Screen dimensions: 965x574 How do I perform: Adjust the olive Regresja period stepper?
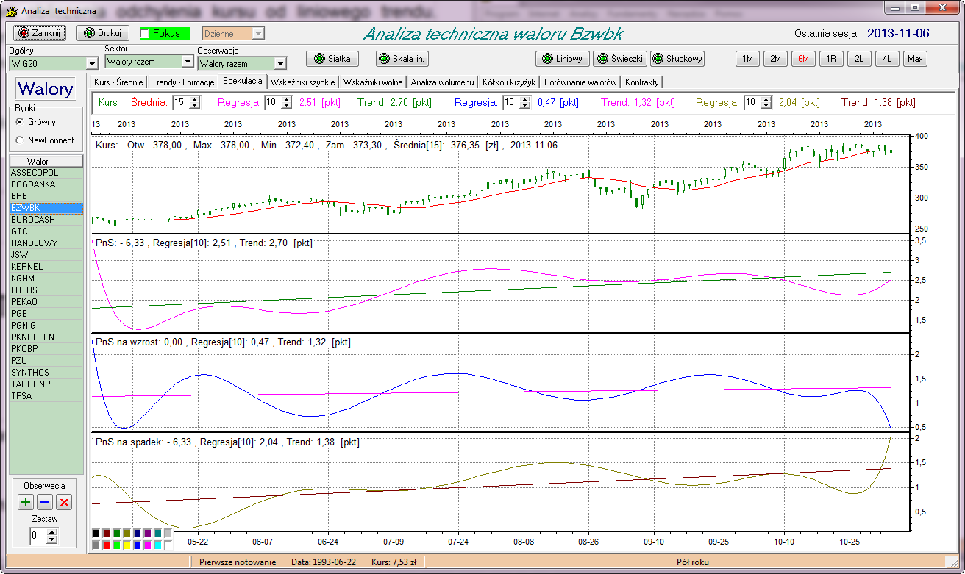coord(766,103)
